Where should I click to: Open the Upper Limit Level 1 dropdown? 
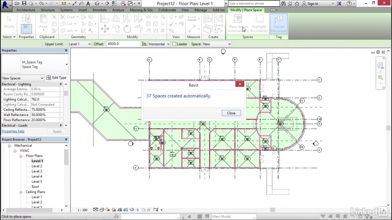(80, 44)
